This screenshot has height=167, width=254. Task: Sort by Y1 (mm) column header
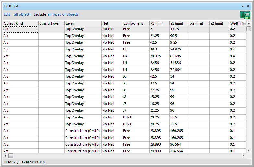point(179,23)
